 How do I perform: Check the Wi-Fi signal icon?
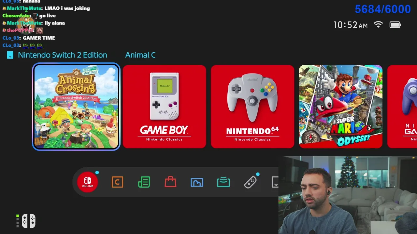(378, 25)
